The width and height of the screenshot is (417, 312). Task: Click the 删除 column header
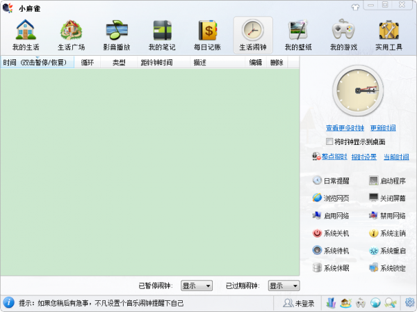point(277,63)
